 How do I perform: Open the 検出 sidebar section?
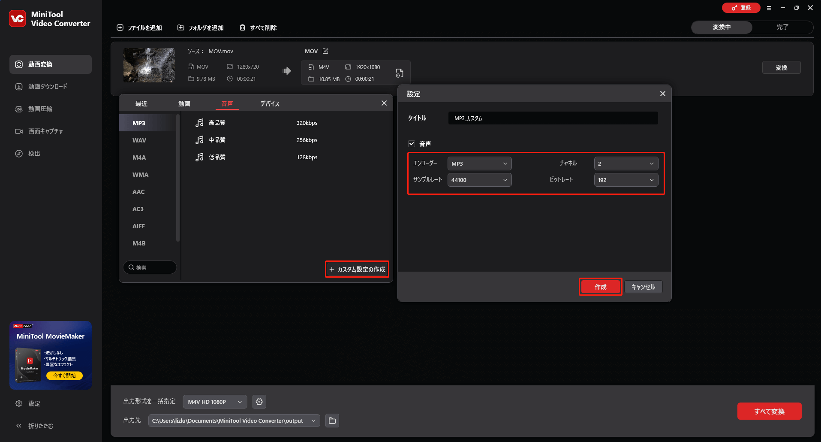coord(51,154)
